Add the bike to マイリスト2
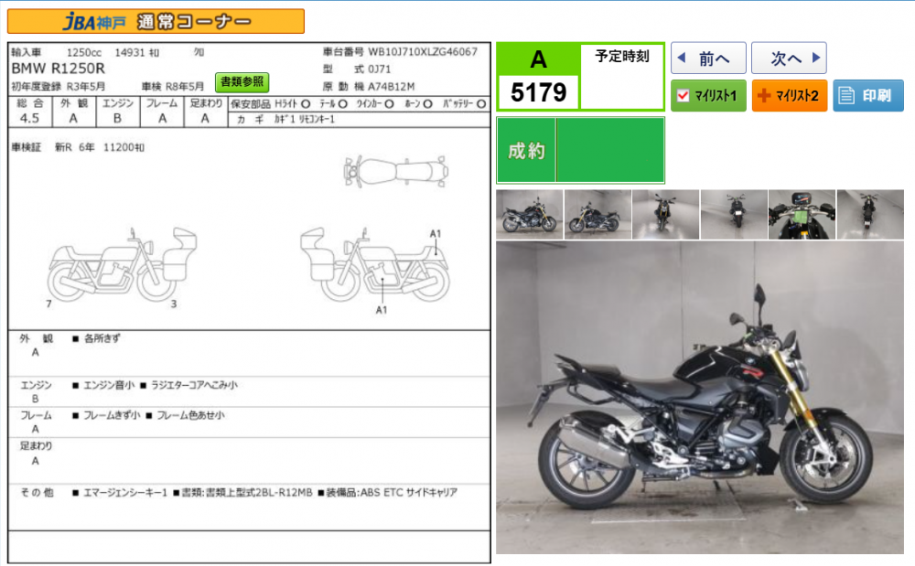 pyautogui.click(x=790, y=96)
